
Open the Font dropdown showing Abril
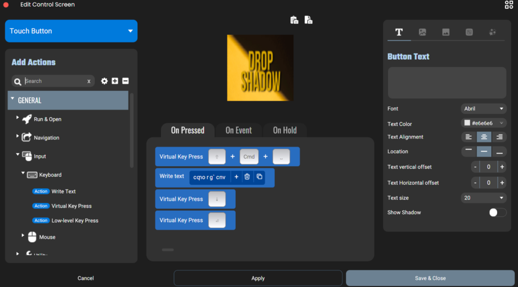click(484, 109)
